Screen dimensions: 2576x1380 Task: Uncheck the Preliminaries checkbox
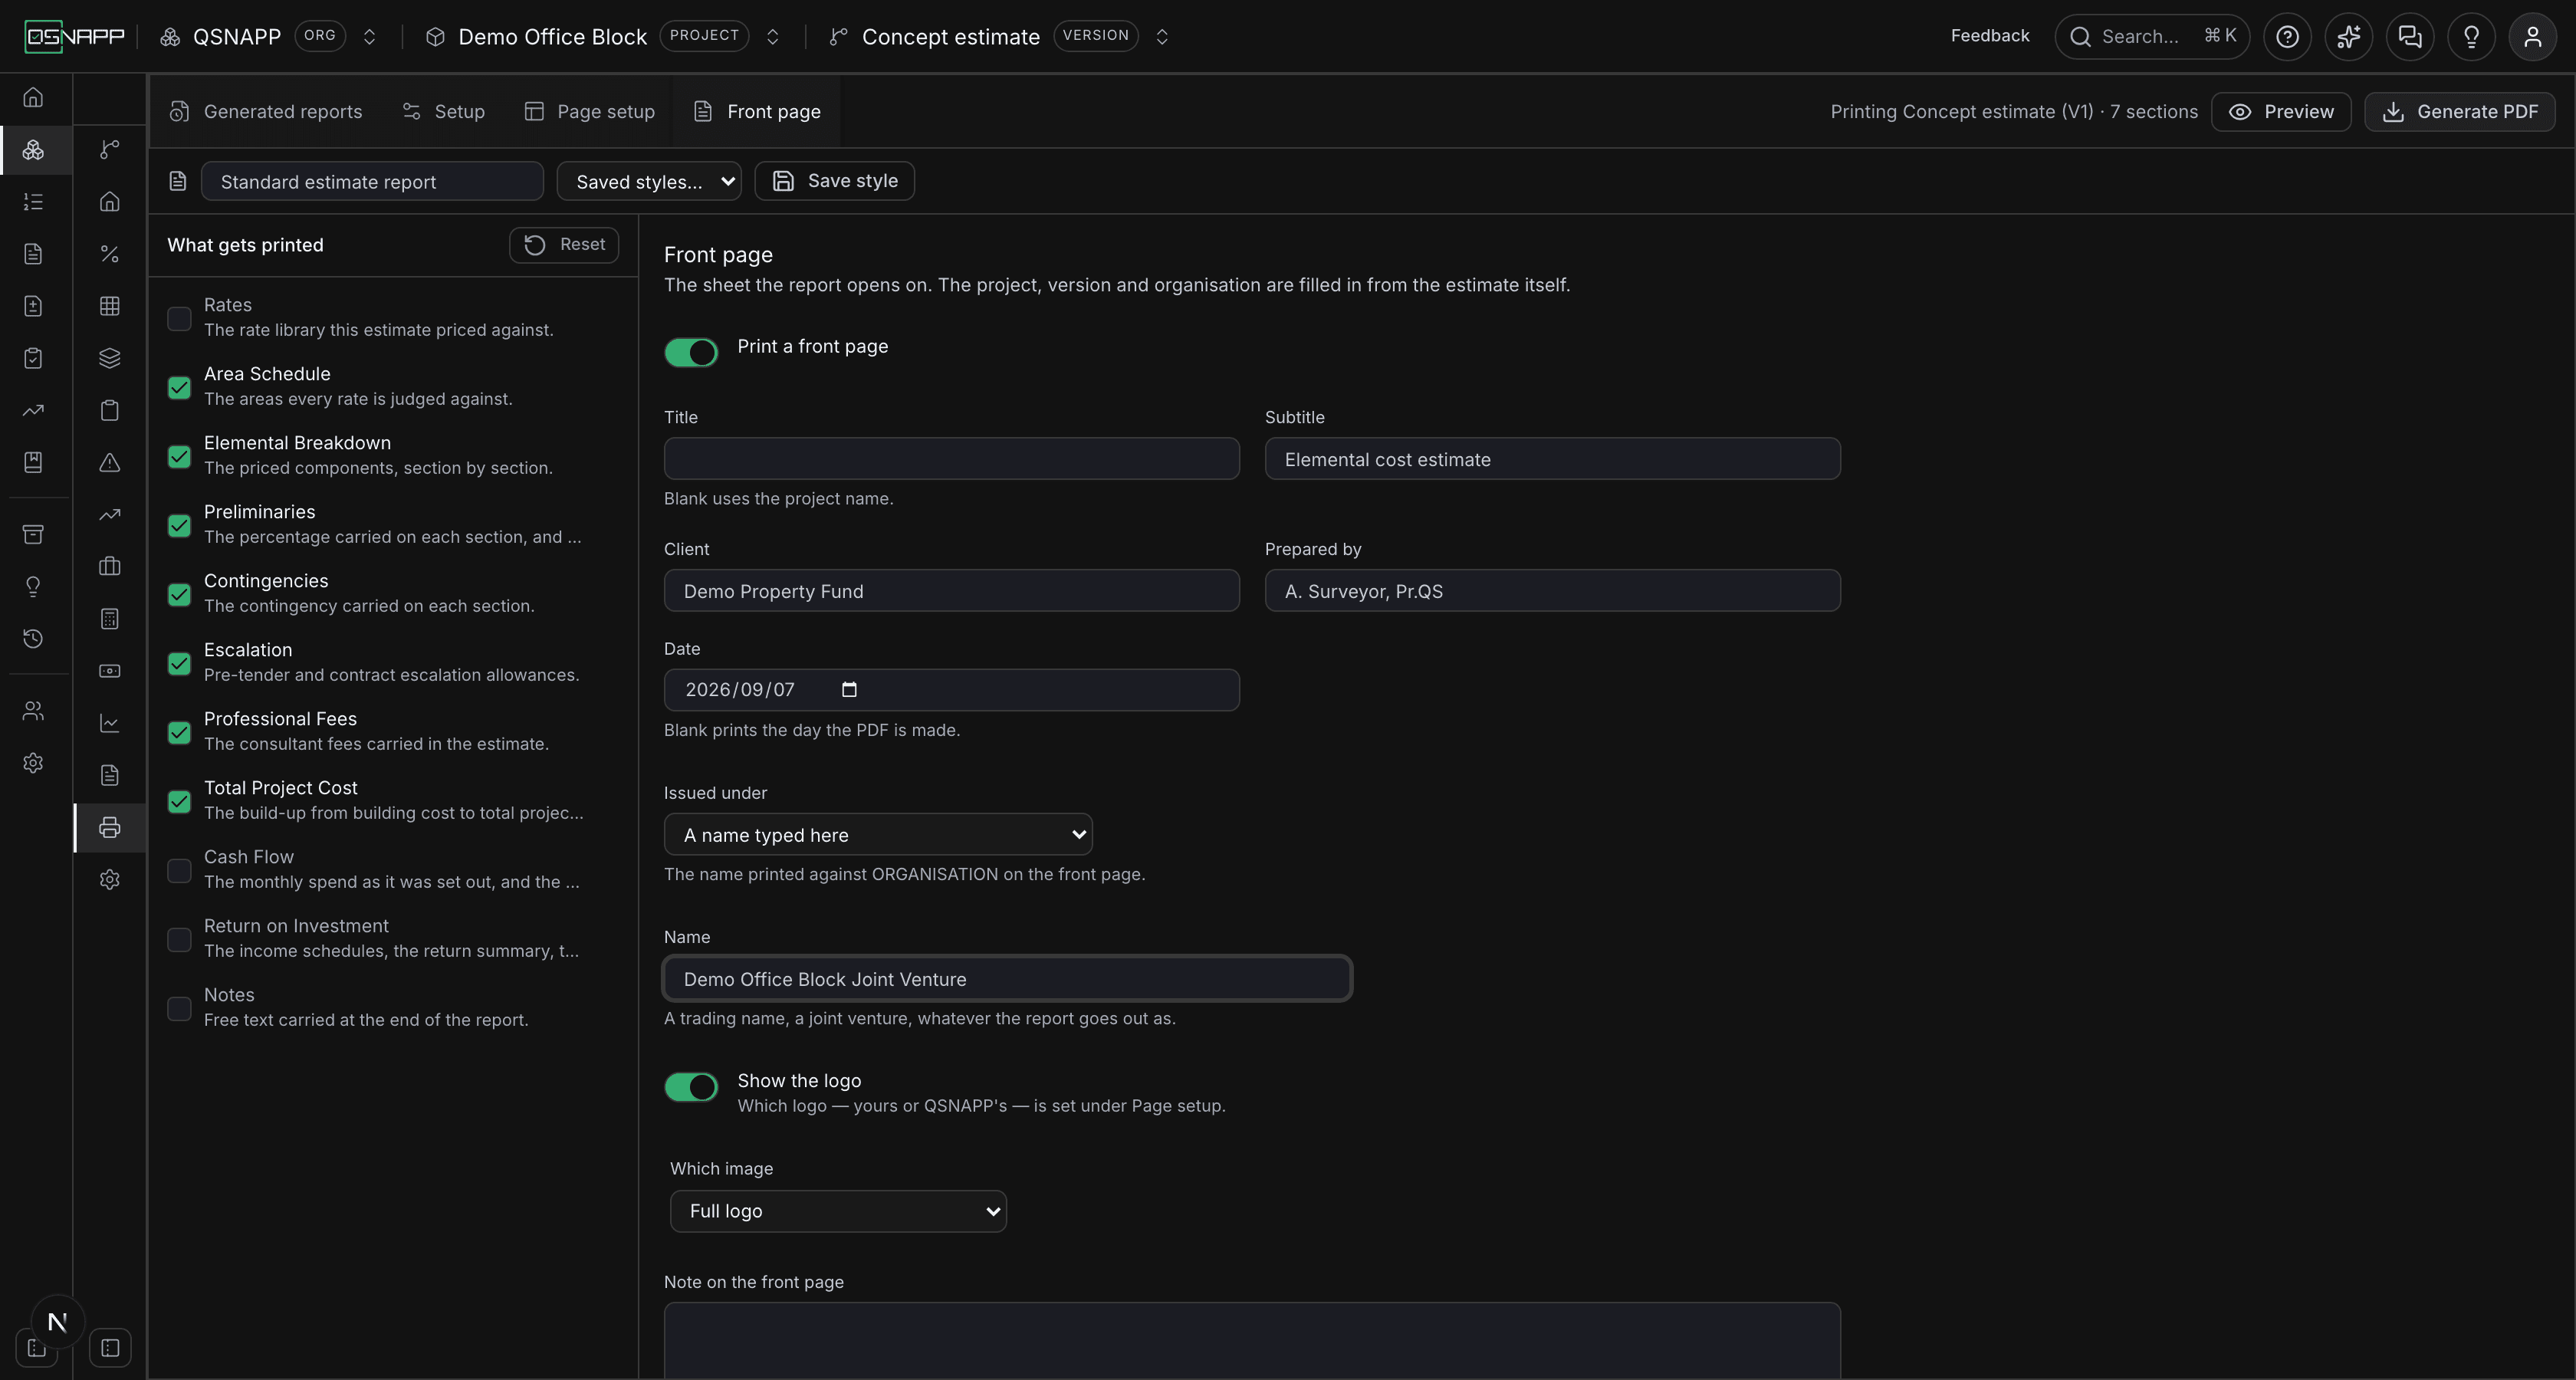coord(179,525)
